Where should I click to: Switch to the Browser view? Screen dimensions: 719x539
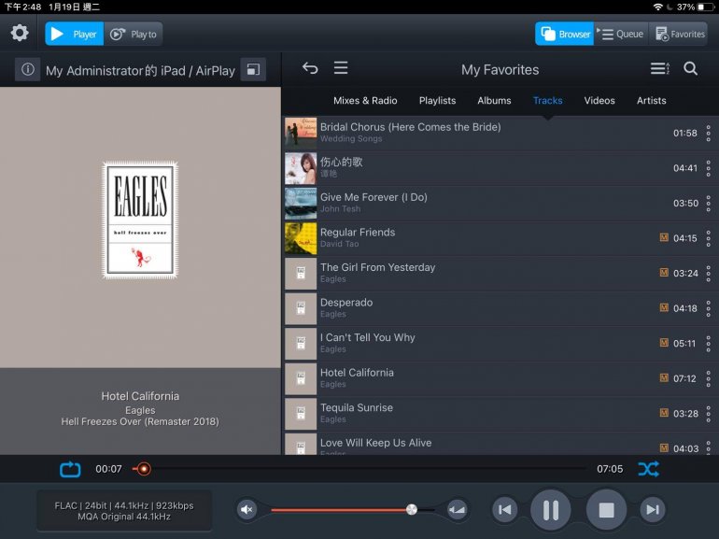click(565, 34)
